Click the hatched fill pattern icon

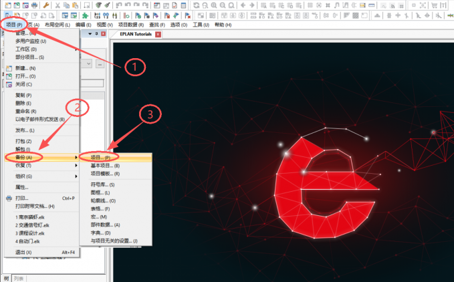click(x=356, y=15)
